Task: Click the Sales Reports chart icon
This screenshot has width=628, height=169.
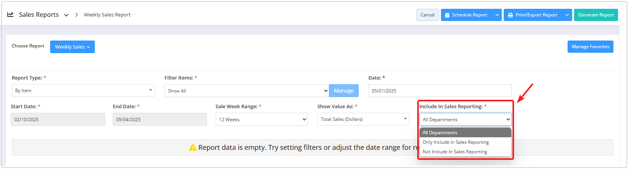Action: (x=10, y=15)
